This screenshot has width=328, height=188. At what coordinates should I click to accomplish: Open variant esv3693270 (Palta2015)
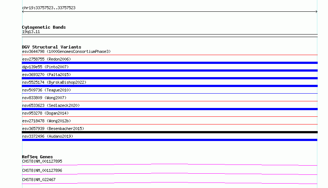46,75
